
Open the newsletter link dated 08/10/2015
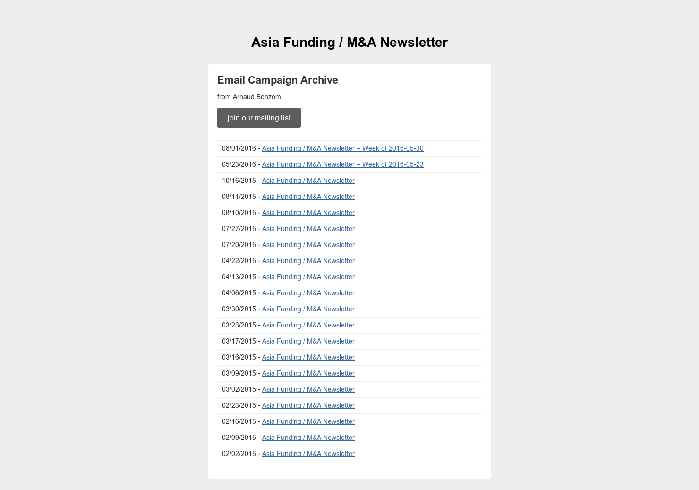308,213
